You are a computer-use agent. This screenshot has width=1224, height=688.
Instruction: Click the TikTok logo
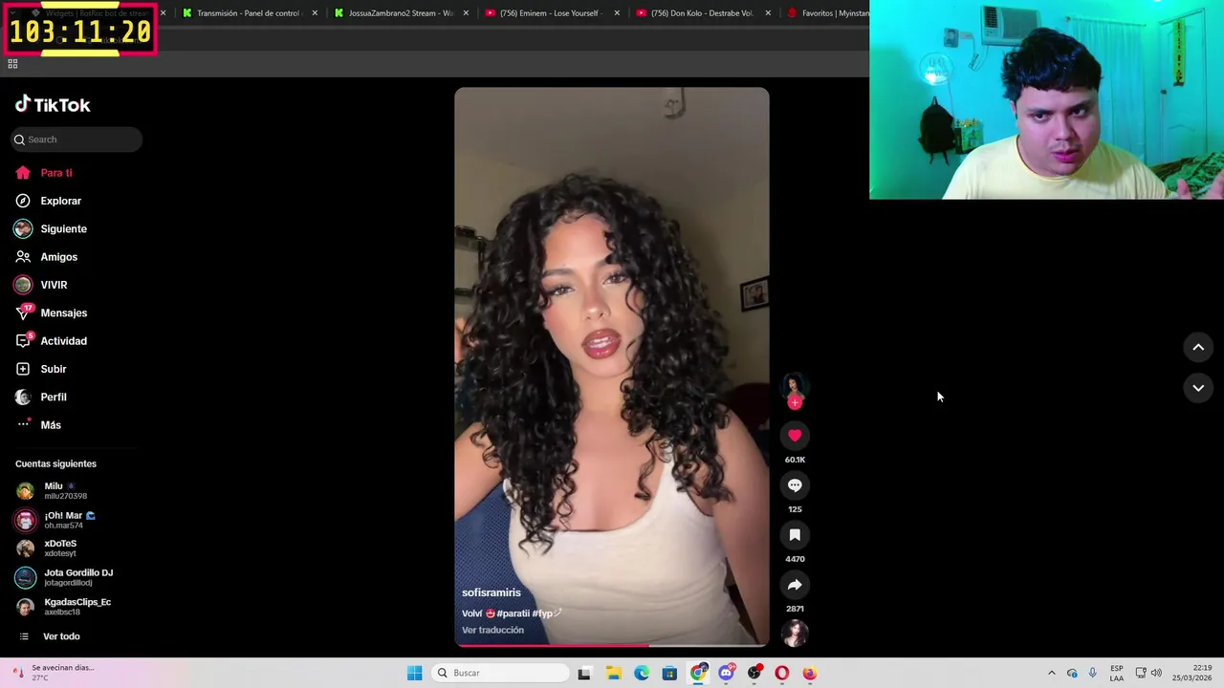[53, 105]
